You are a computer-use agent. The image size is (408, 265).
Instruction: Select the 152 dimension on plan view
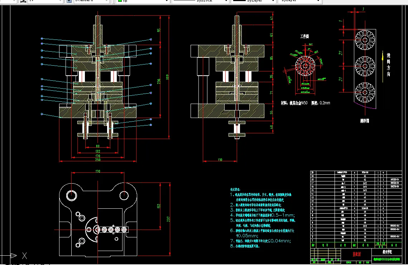(x=159, y=206)
